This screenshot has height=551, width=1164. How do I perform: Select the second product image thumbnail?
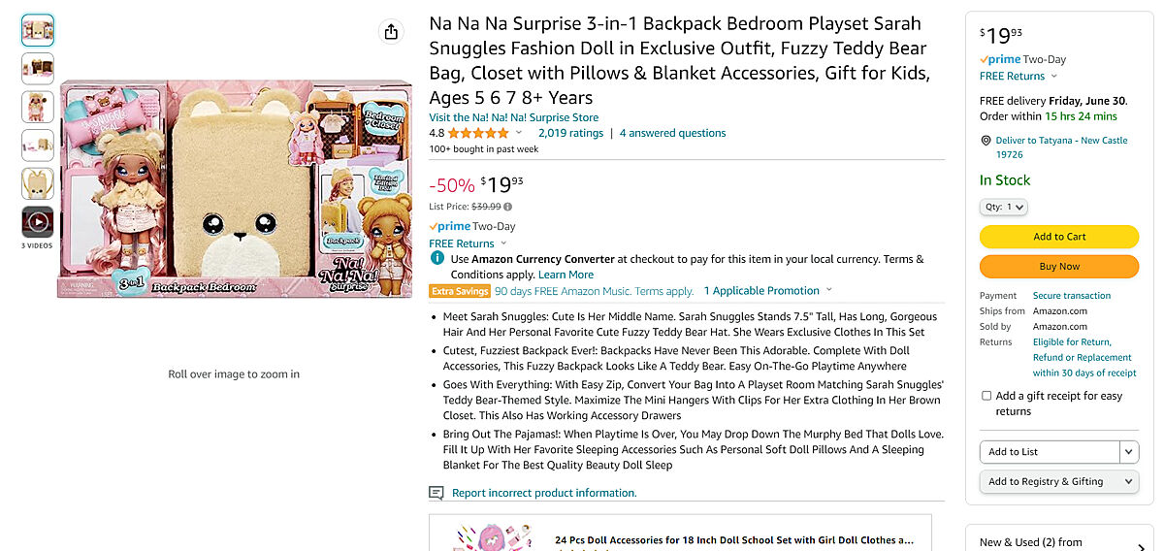(38, 69)
